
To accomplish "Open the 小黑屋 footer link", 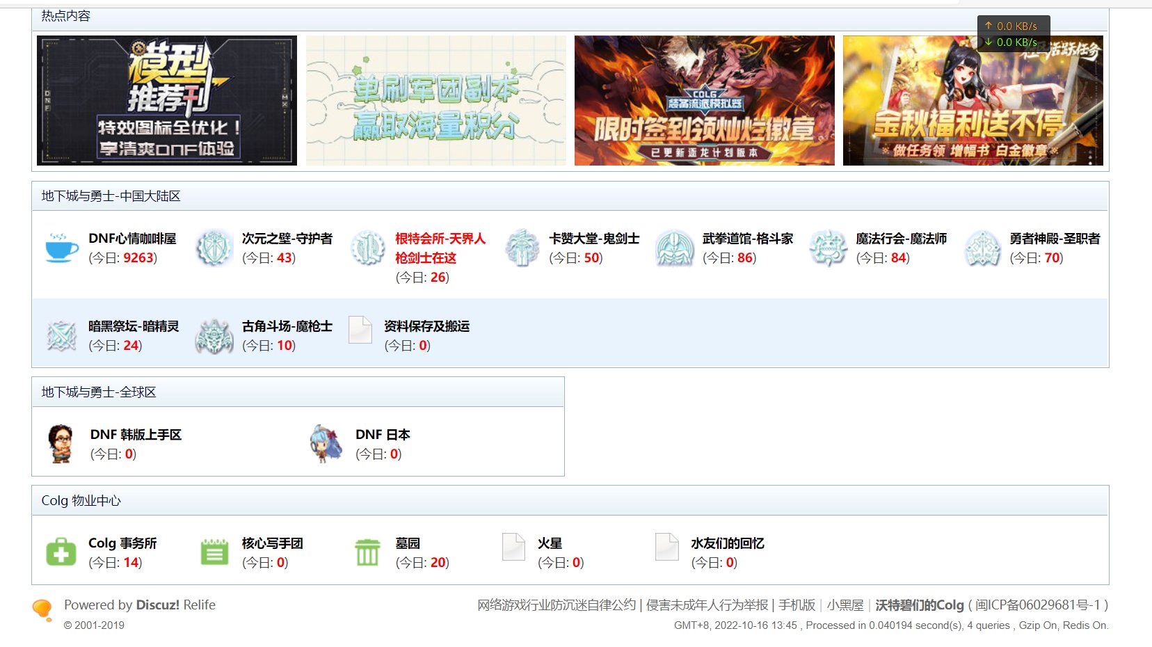I will (845, 605).
